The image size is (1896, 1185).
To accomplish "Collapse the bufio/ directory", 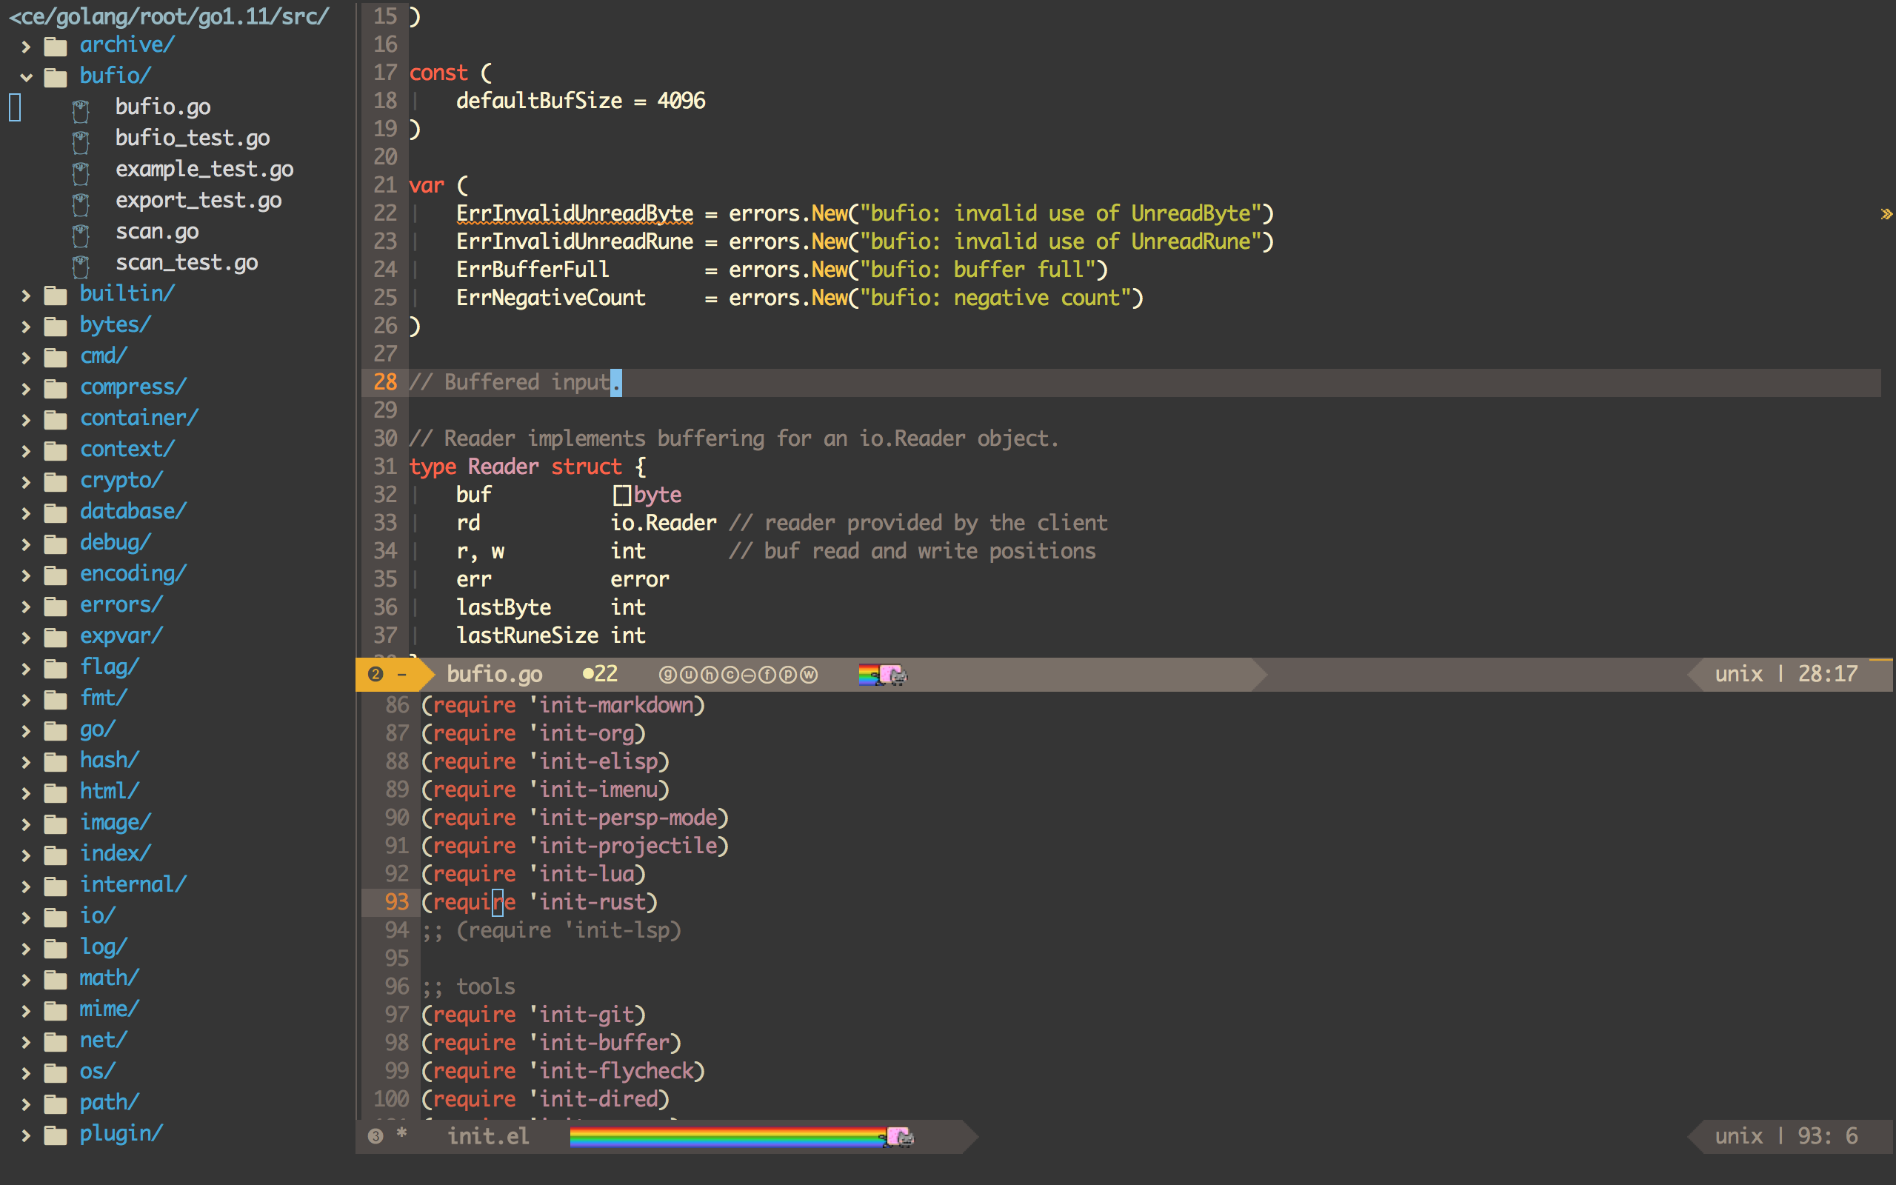I will tap(27, 77).
